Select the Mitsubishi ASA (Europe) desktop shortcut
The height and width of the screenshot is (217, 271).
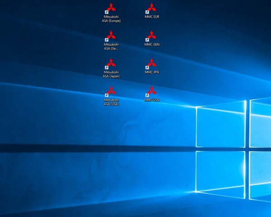point(111,13)
